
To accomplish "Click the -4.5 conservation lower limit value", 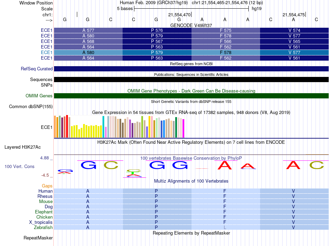I will 45,175.
